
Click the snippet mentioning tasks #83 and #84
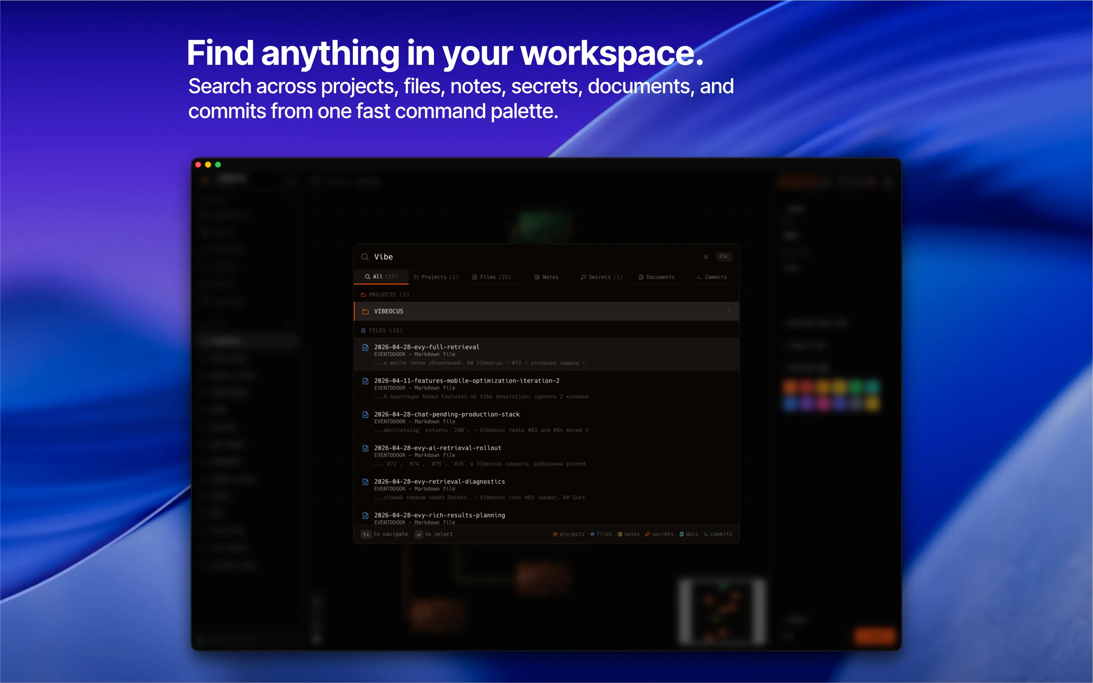point(481,430)
